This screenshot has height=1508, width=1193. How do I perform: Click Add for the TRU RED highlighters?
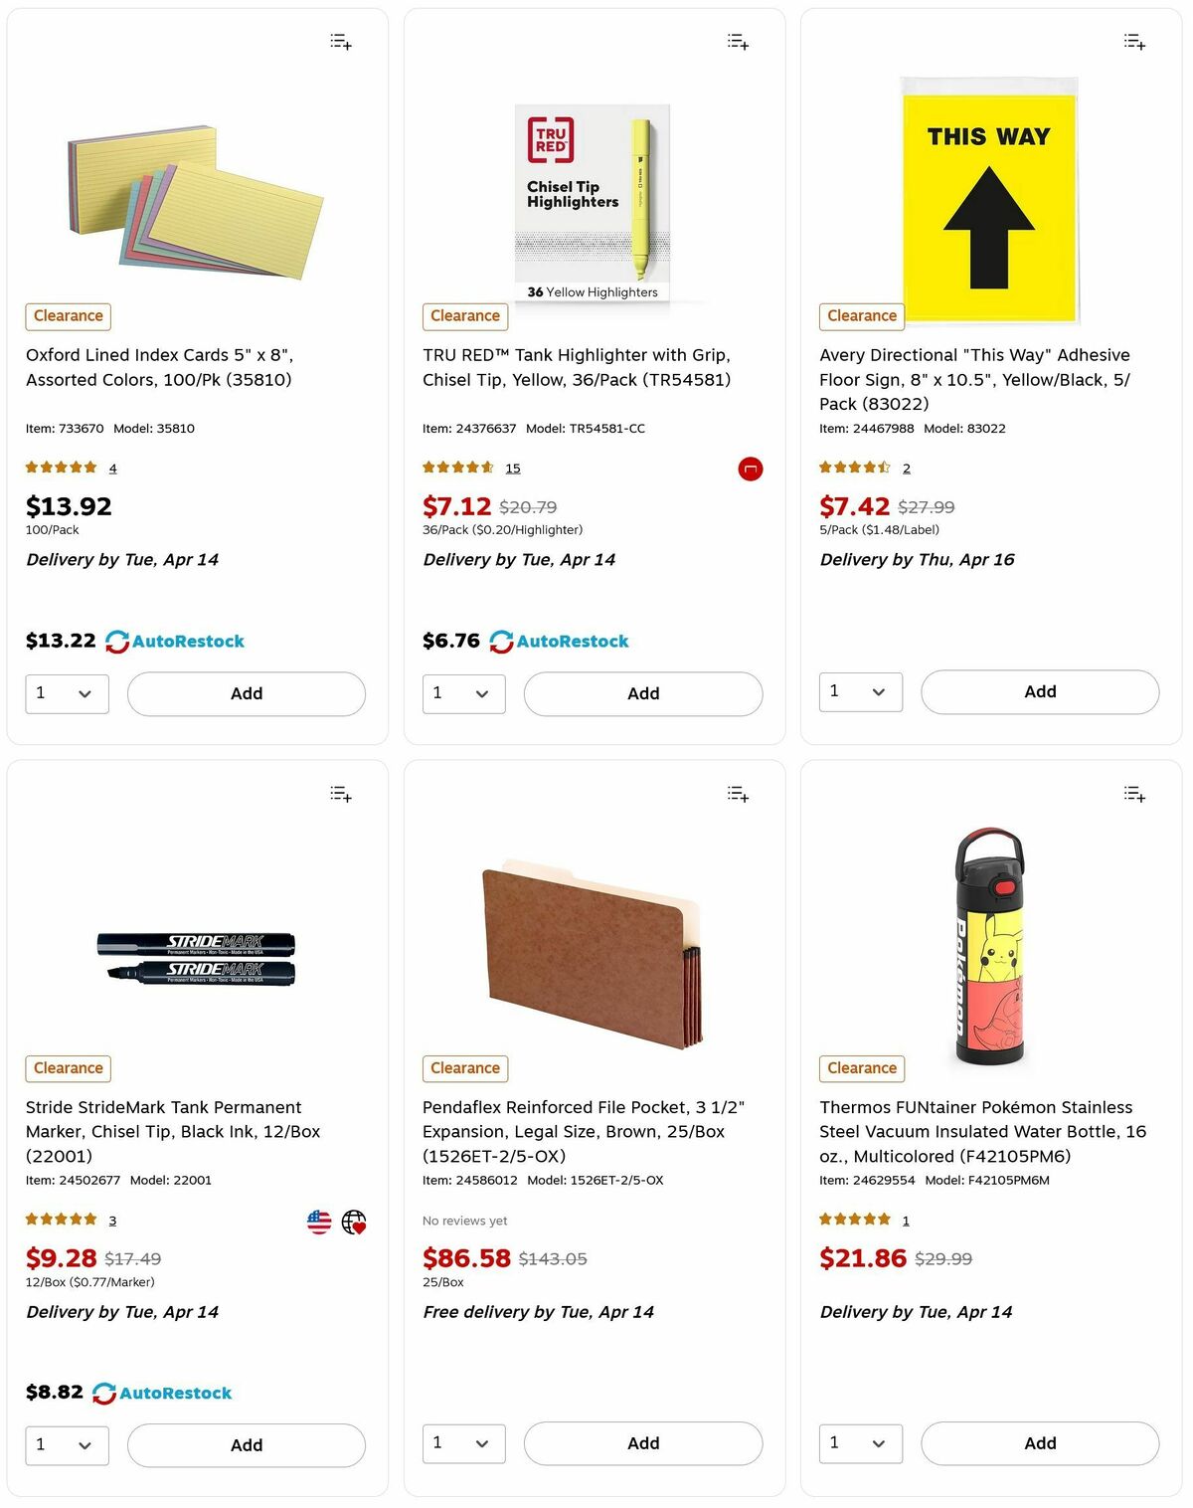pos(643,693)
